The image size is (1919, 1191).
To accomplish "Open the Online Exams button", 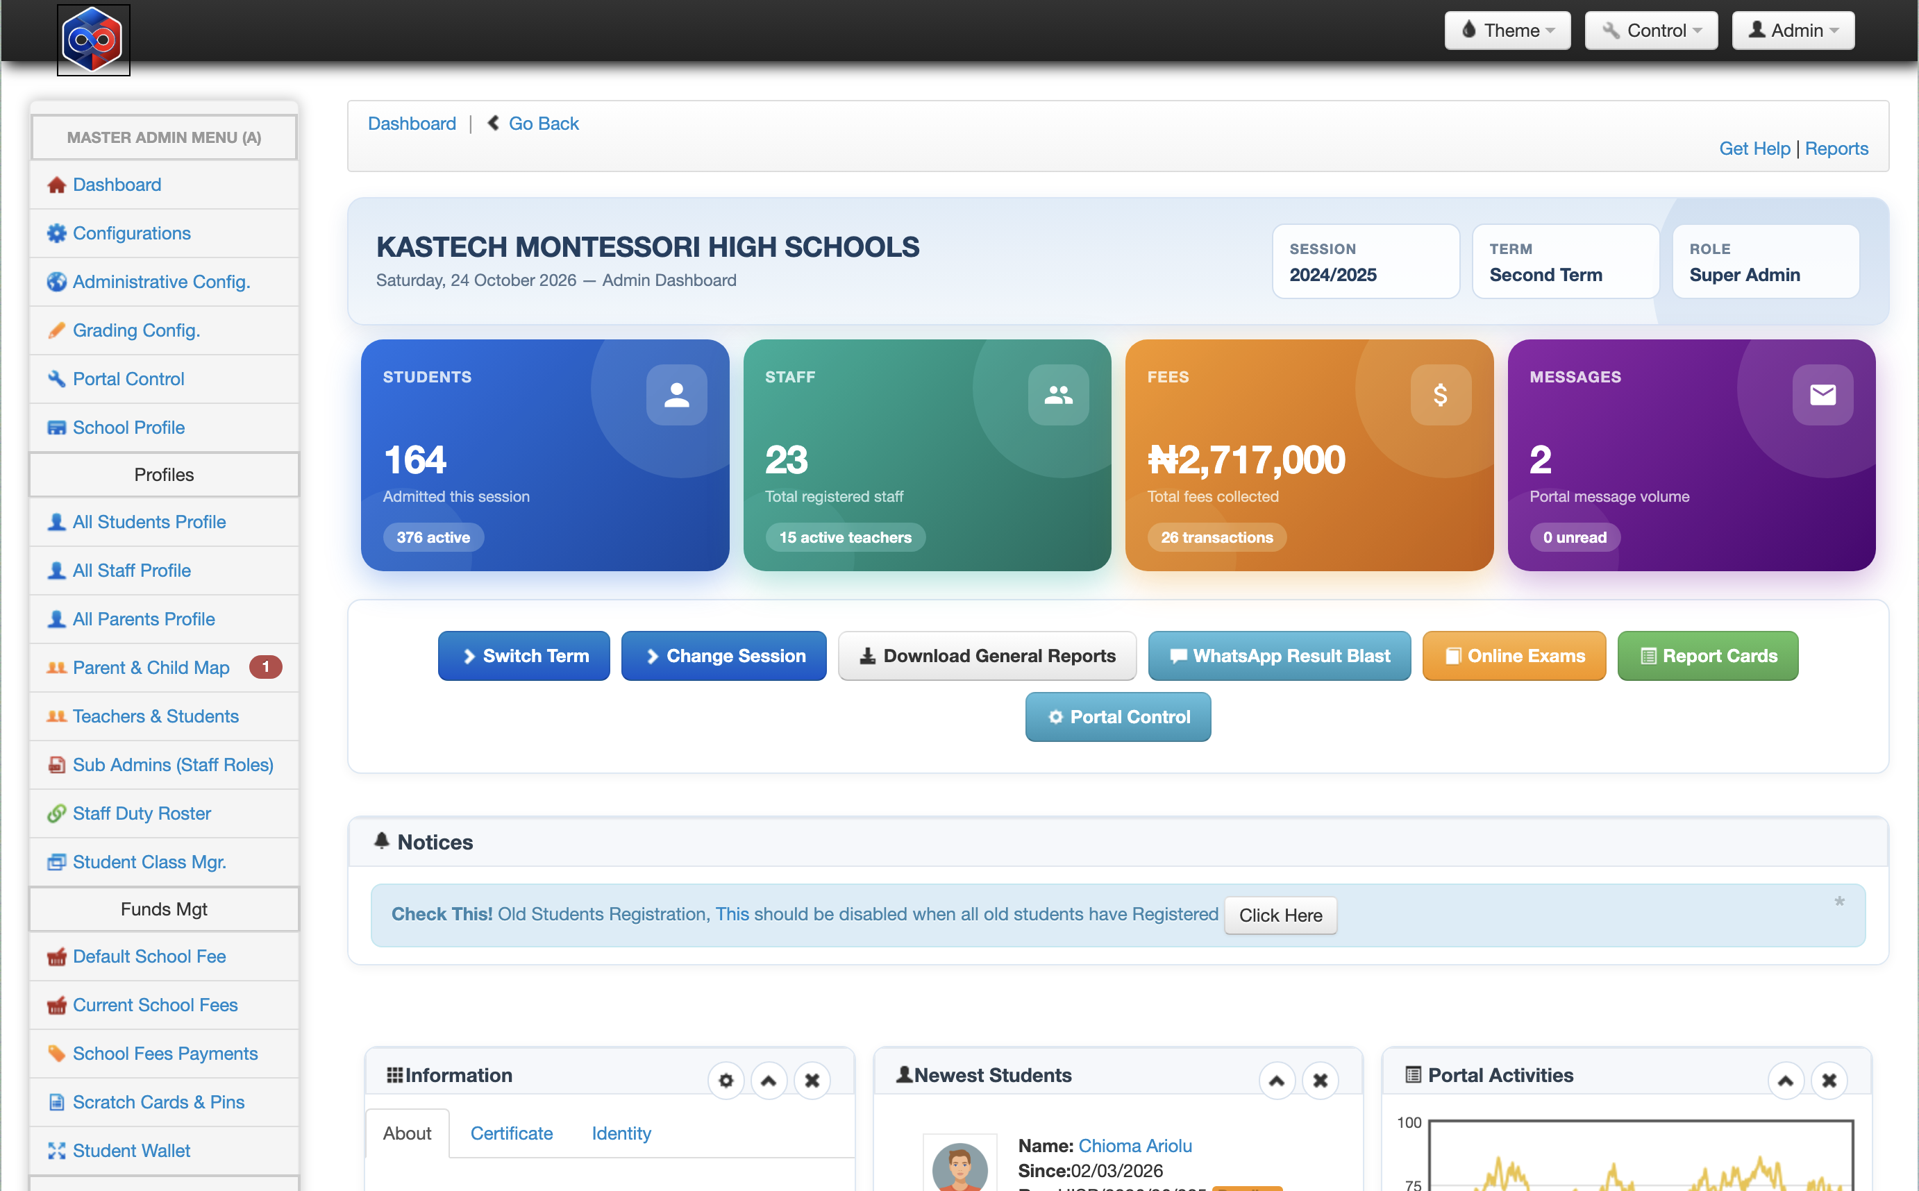I will point(1514,656).
